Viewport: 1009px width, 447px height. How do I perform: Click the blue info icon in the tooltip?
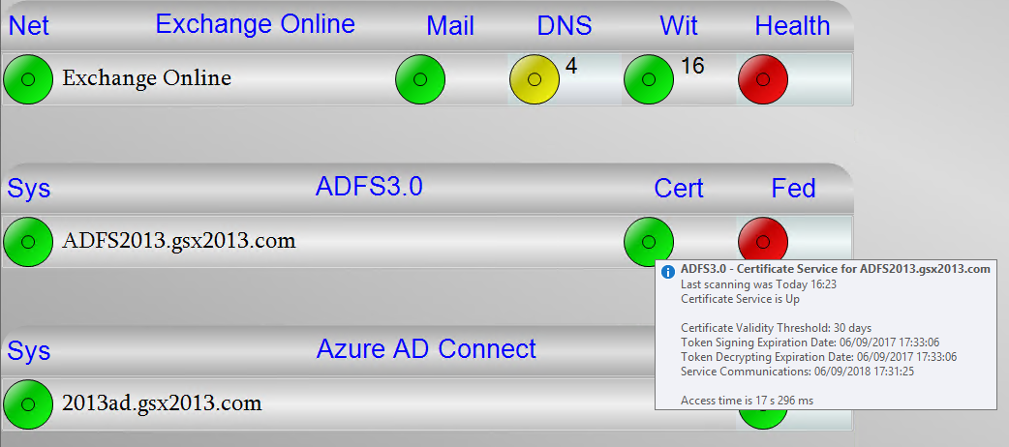click(668, 272)
